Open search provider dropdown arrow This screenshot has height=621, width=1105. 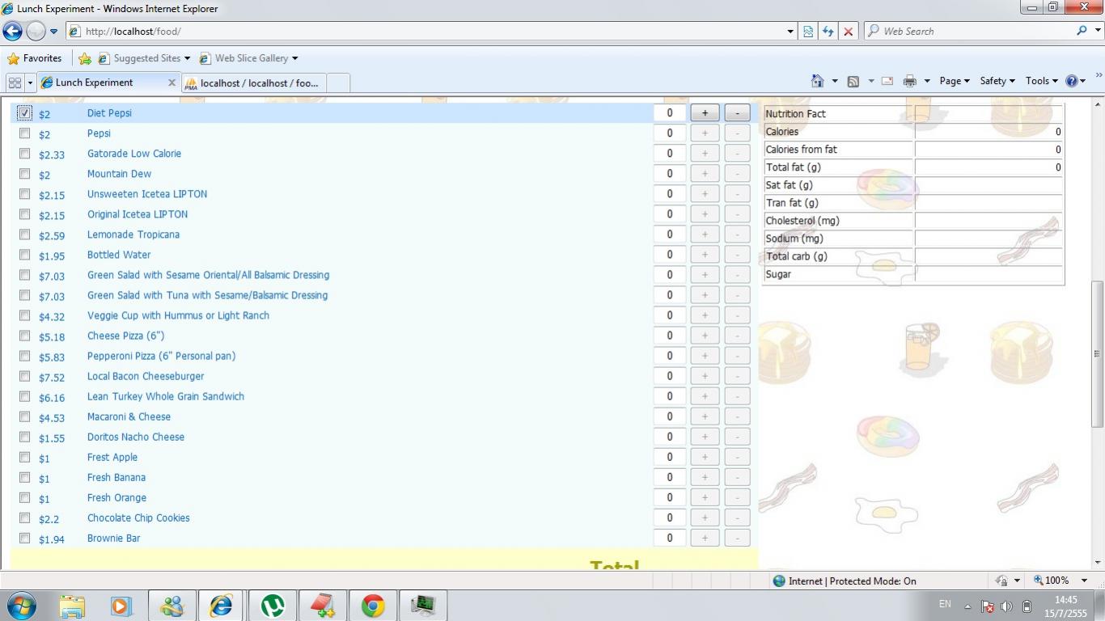[1098, 31]
